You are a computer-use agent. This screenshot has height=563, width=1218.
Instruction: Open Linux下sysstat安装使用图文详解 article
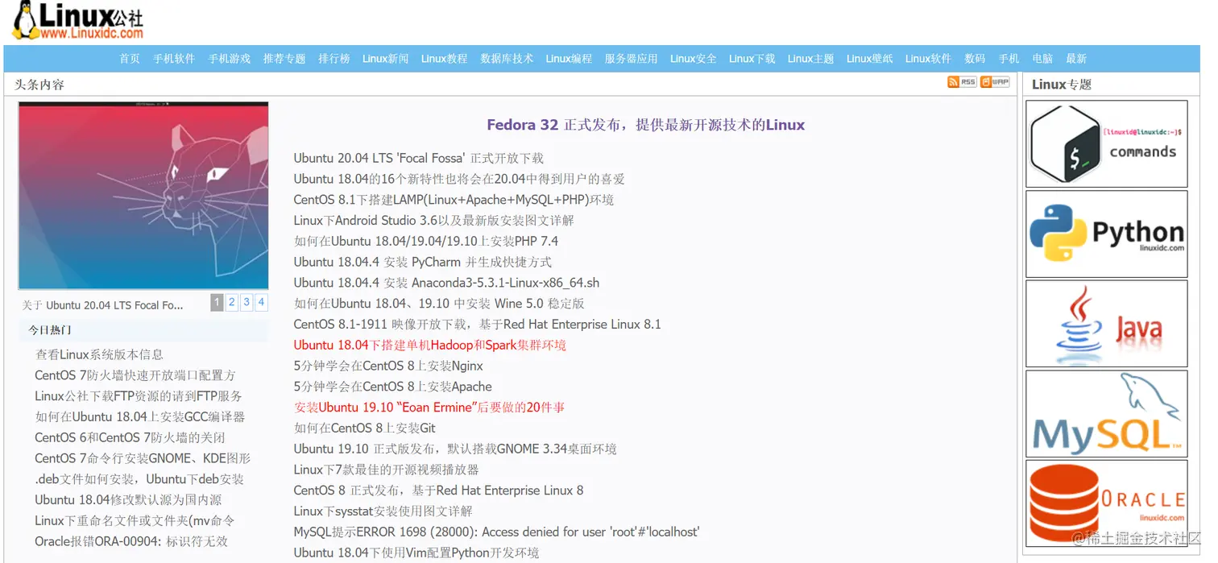[383, 511]
